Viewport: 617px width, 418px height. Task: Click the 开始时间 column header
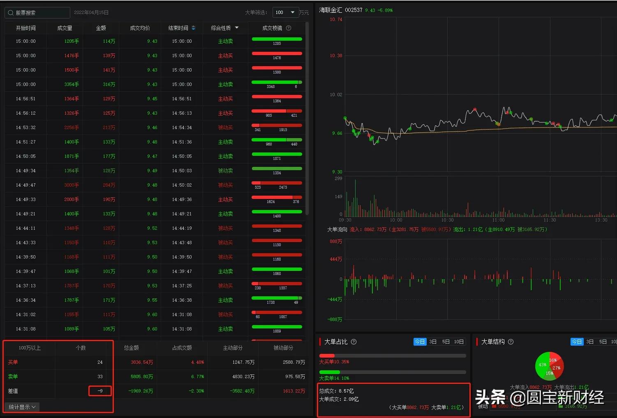coord(26,28)
